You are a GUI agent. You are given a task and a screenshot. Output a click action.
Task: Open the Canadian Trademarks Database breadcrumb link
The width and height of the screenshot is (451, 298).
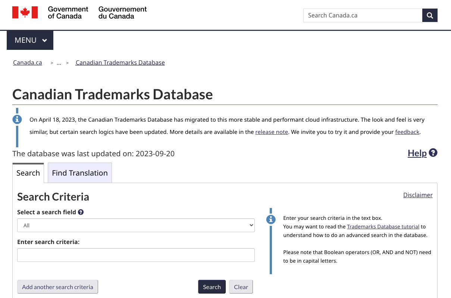point(120,63)
